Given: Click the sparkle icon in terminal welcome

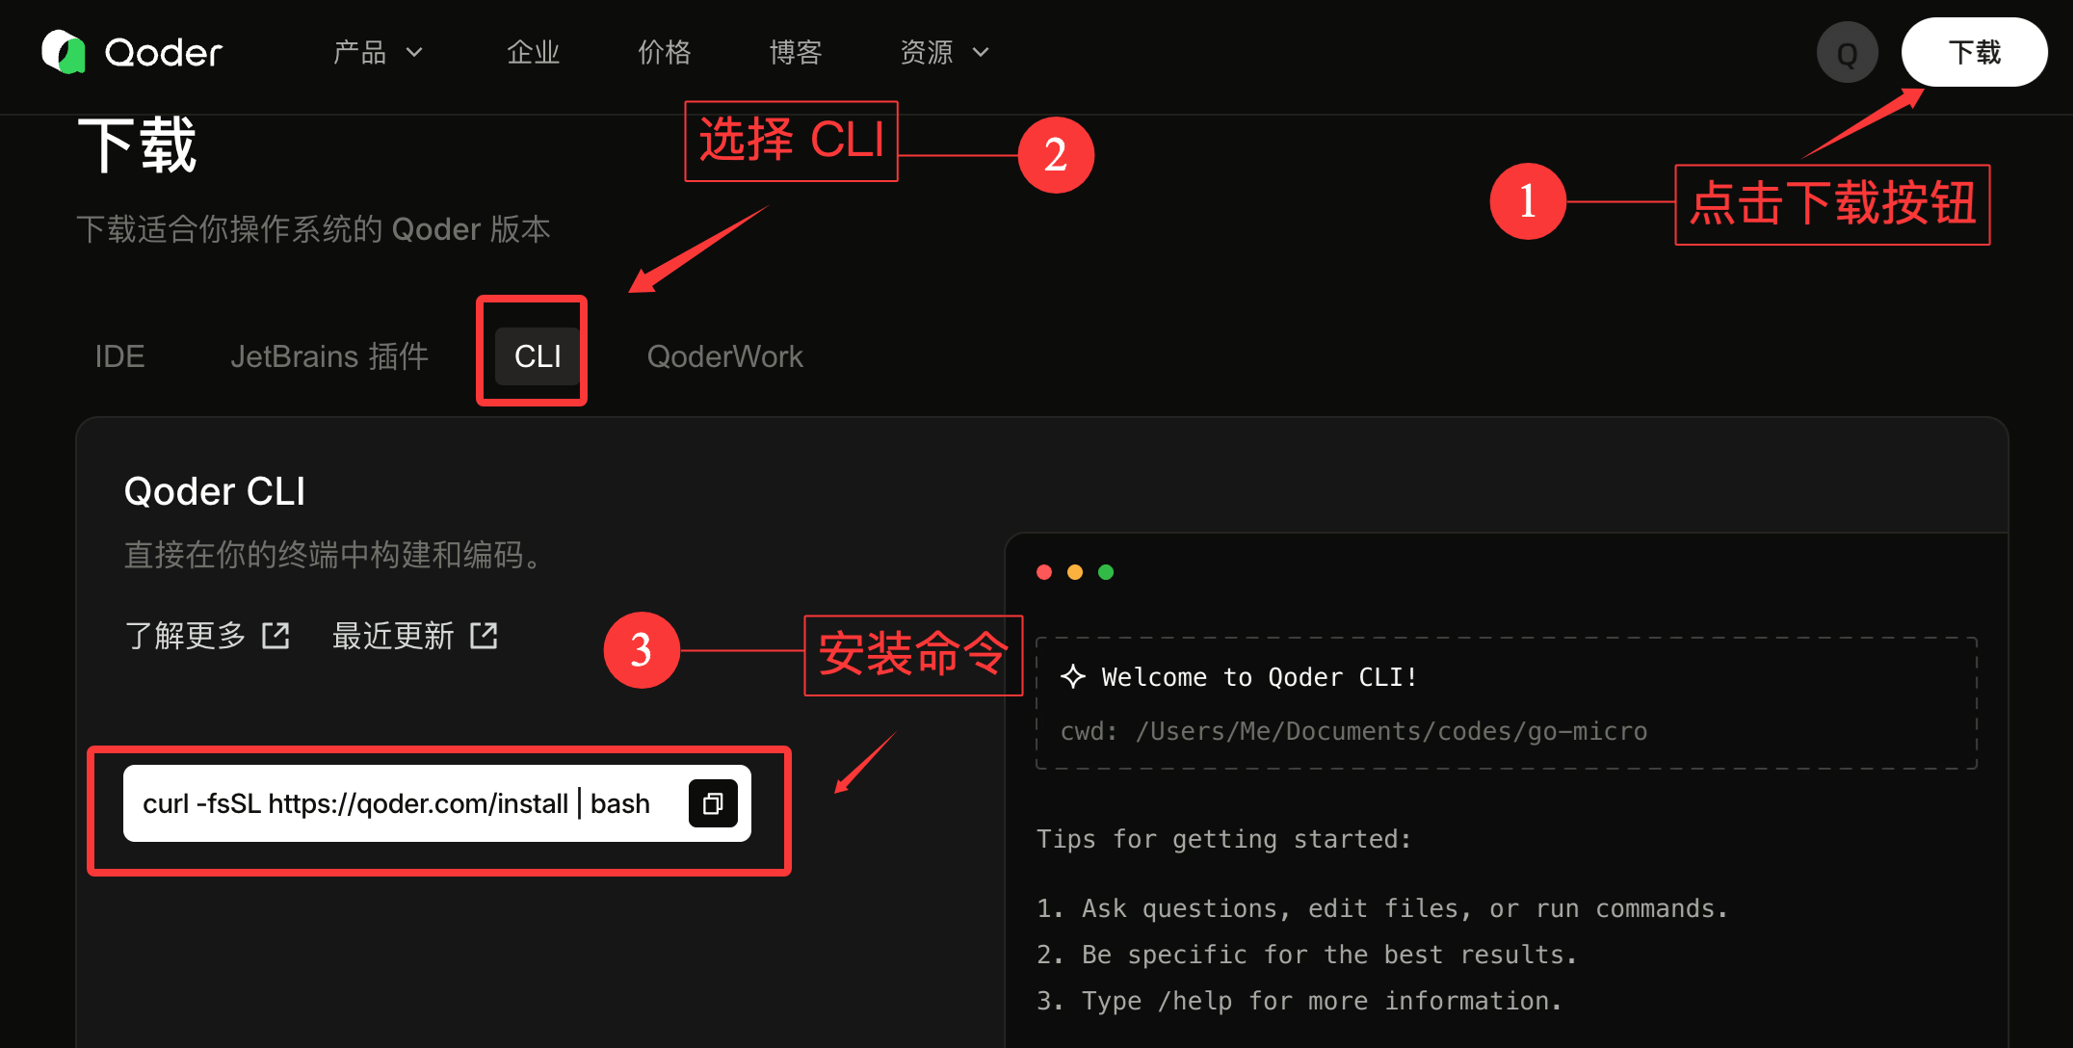Looking at the screenshot, I should point(1073,677).
